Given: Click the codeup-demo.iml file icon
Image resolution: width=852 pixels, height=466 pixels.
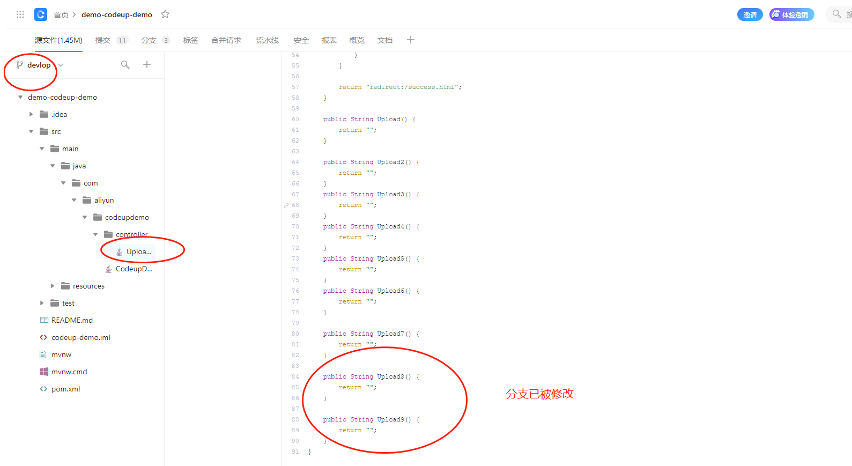Looking at the screenshot, I should (x=43, y=337).
